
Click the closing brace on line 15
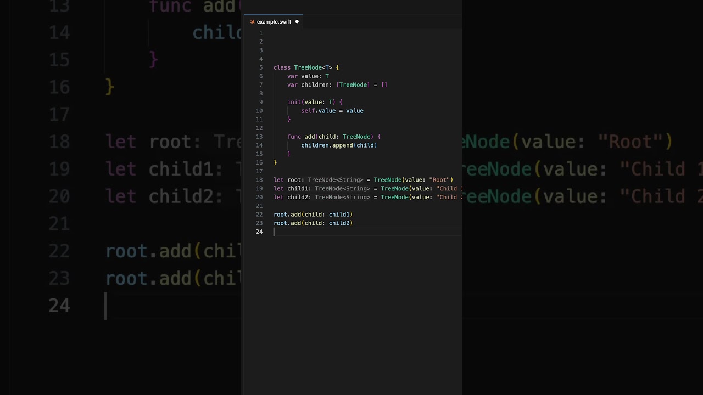[289, 154]
